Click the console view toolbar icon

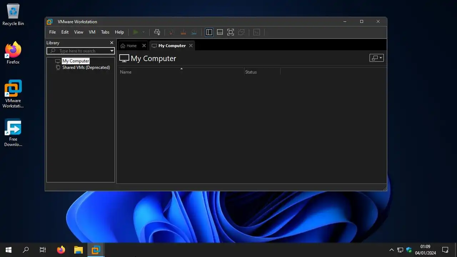(257, 32)
